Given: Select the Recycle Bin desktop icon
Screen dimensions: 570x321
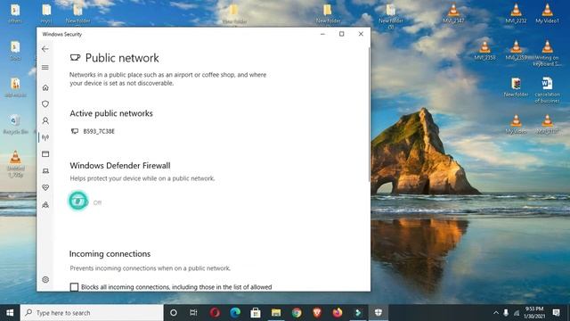Looking at the screenshot, I should (x=15, y=124).
